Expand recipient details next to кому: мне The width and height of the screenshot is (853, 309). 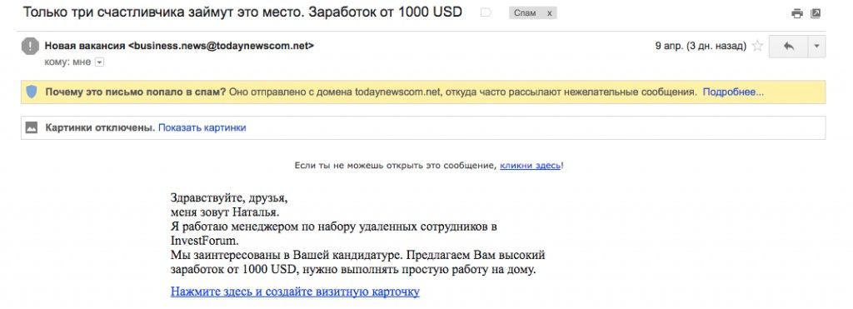[x=99, y=62]
